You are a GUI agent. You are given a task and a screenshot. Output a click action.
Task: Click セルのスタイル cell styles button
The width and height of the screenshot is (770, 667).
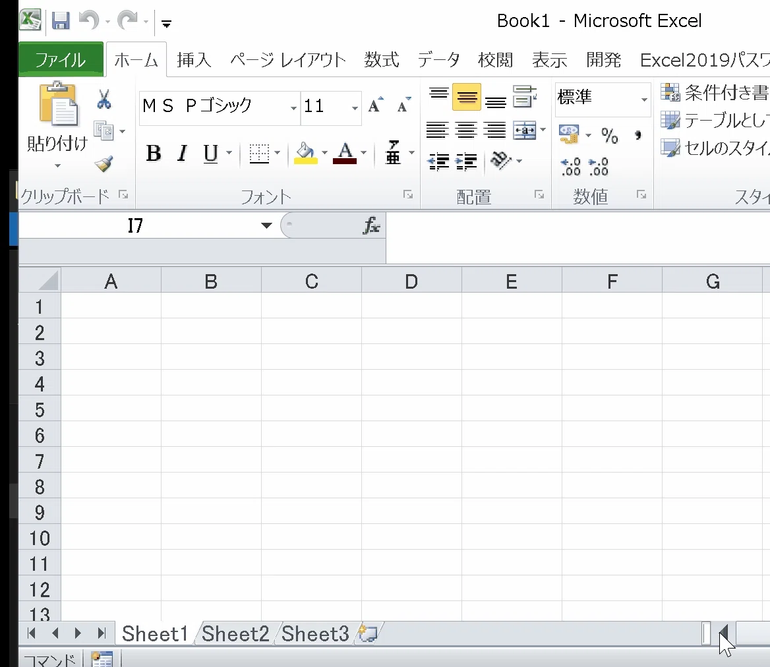[x=715, y=147]
